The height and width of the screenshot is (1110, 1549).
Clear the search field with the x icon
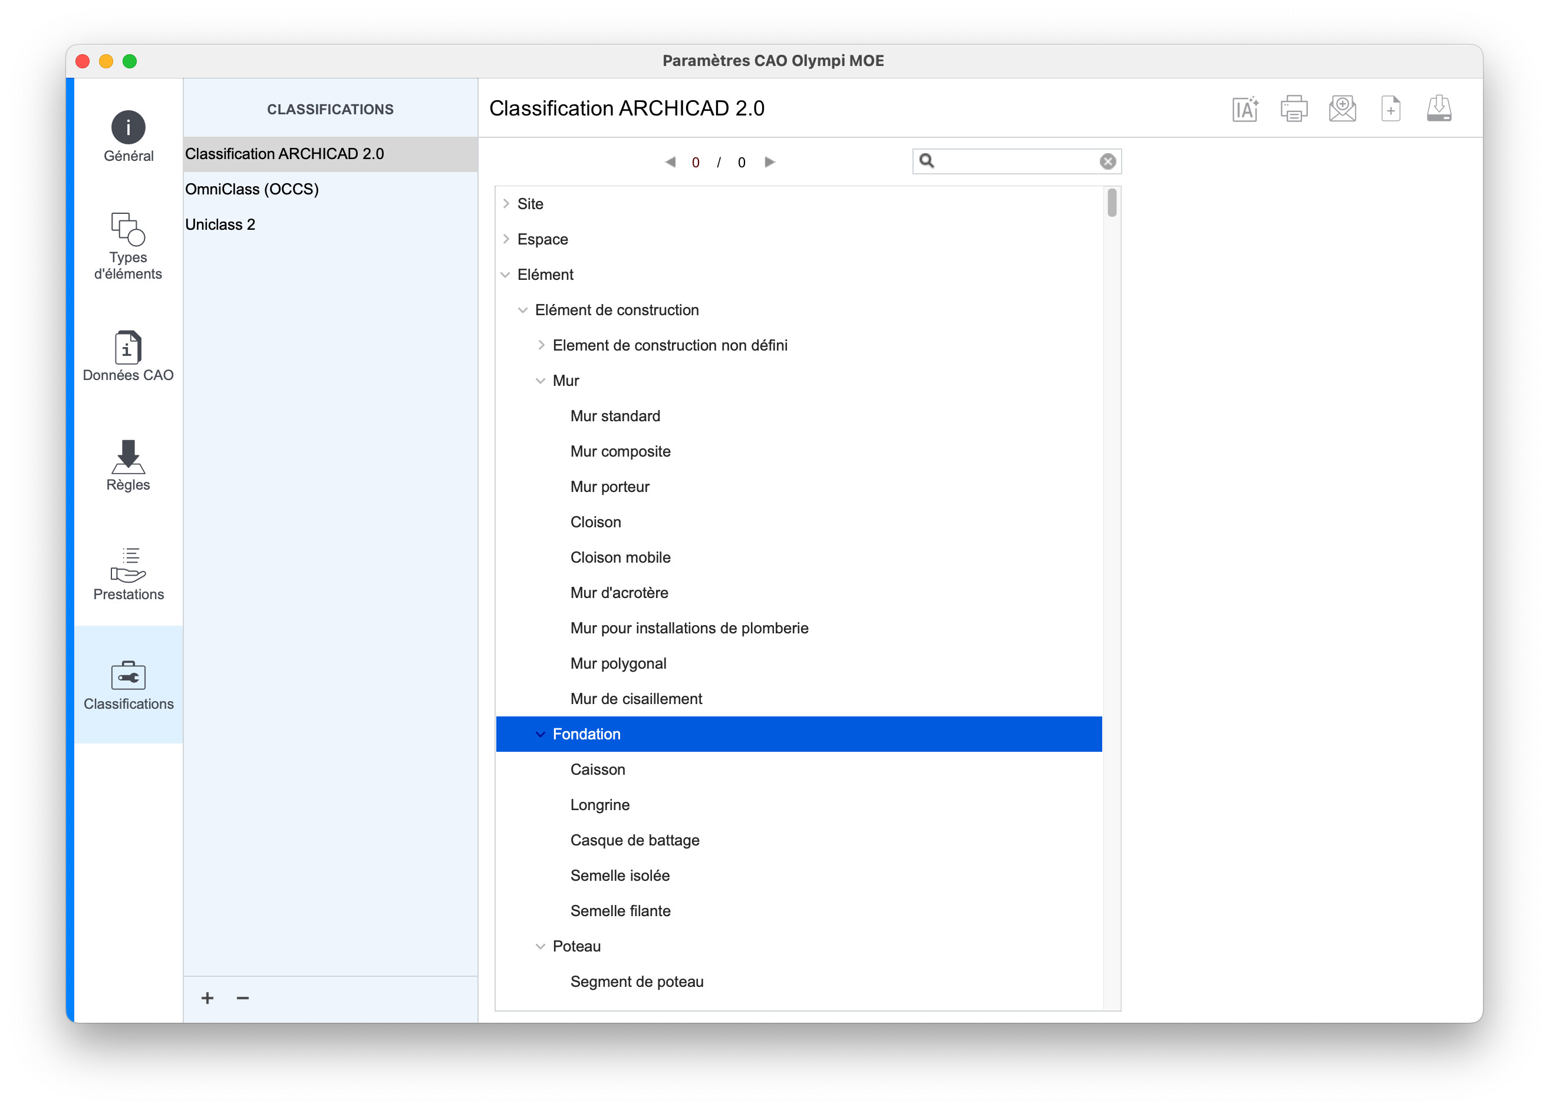click(x=1107, y=161)
